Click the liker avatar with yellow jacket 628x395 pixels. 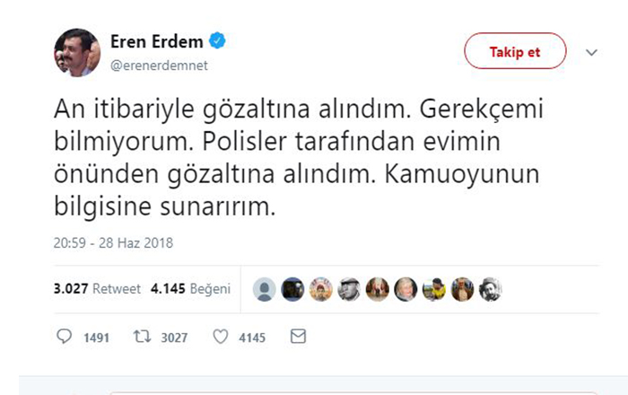(x=434, y=289)
